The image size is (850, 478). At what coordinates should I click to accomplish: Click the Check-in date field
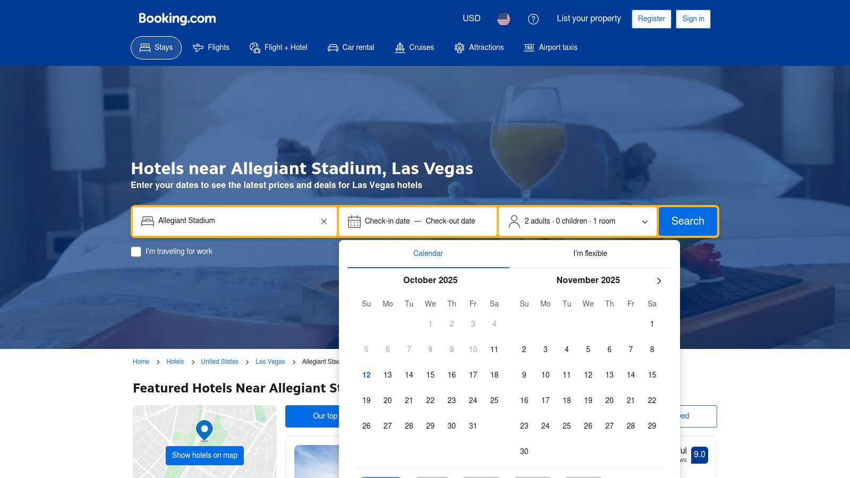tap(387, 221)
